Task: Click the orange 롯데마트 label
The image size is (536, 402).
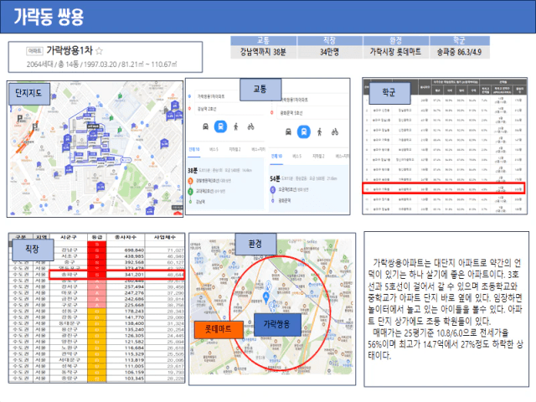Action: (219, 329)
